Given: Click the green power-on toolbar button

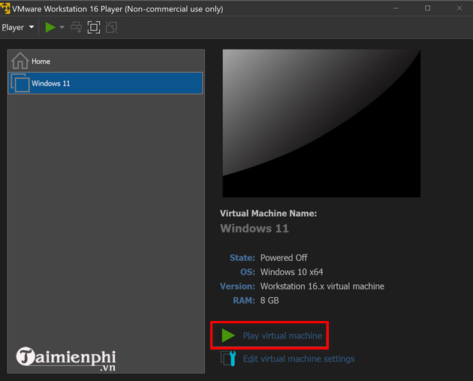Looking at the screenshot, I should (x=50, y=28).
